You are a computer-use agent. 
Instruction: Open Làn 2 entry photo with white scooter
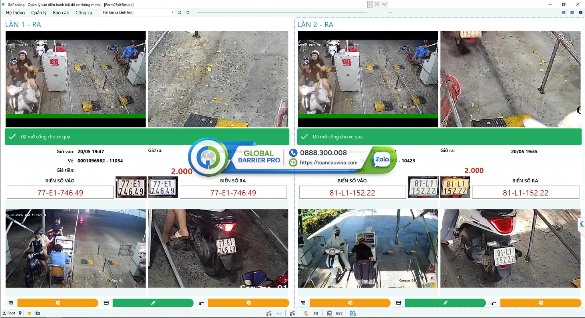click(368, 249)
